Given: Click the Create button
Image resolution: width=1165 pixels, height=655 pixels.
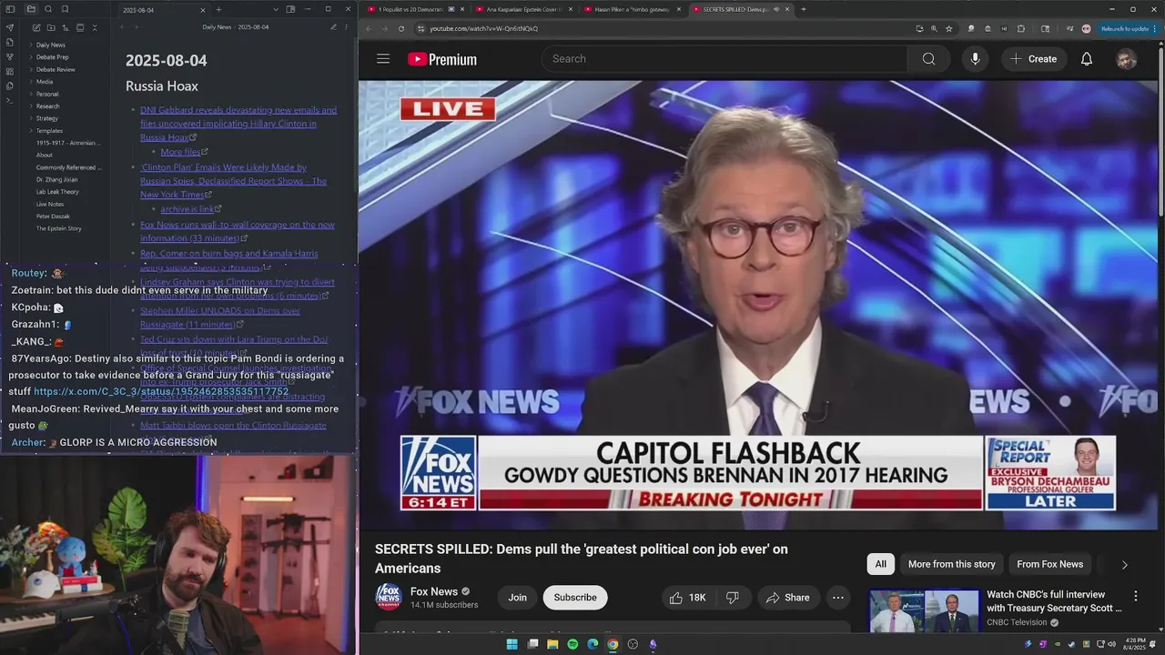Looking at the screenshot, I should 1033,59.
